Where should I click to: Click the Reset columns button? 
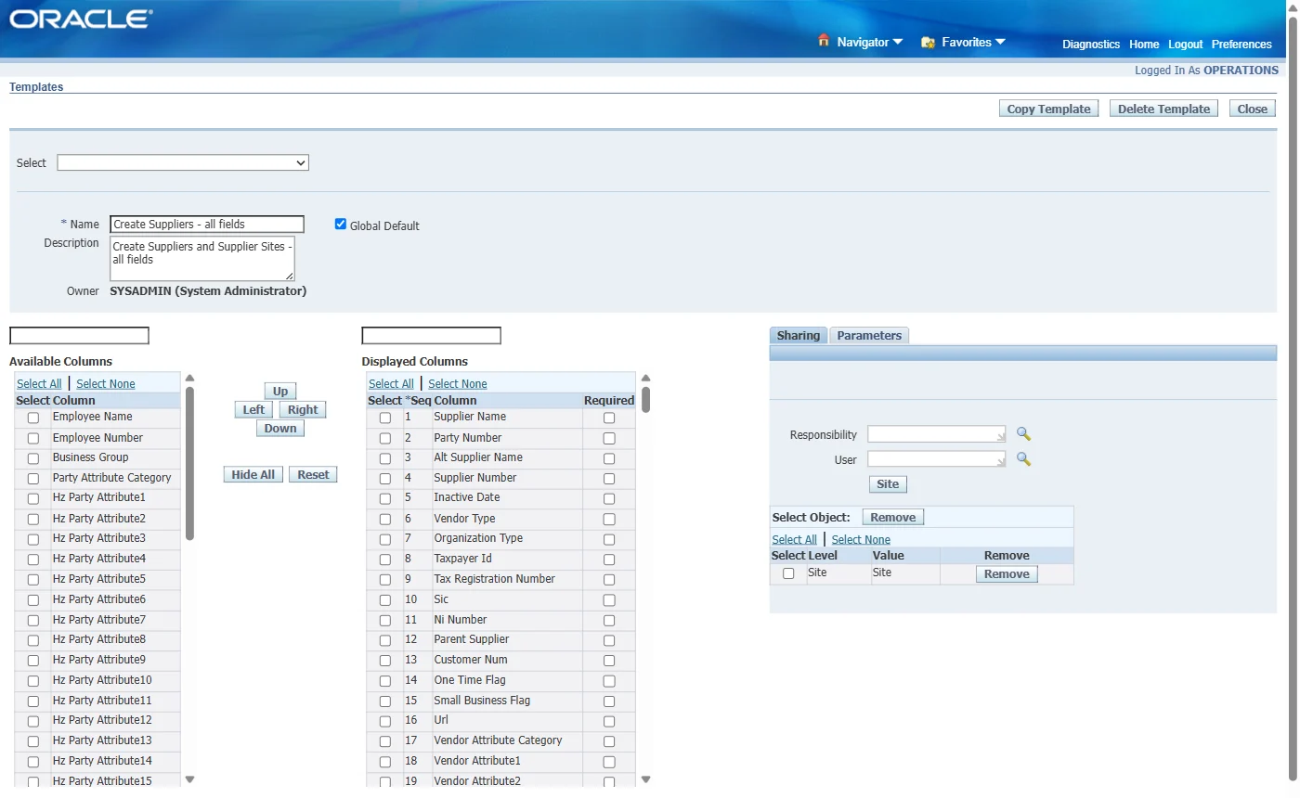pyautogui.click(x=313, y=475)
